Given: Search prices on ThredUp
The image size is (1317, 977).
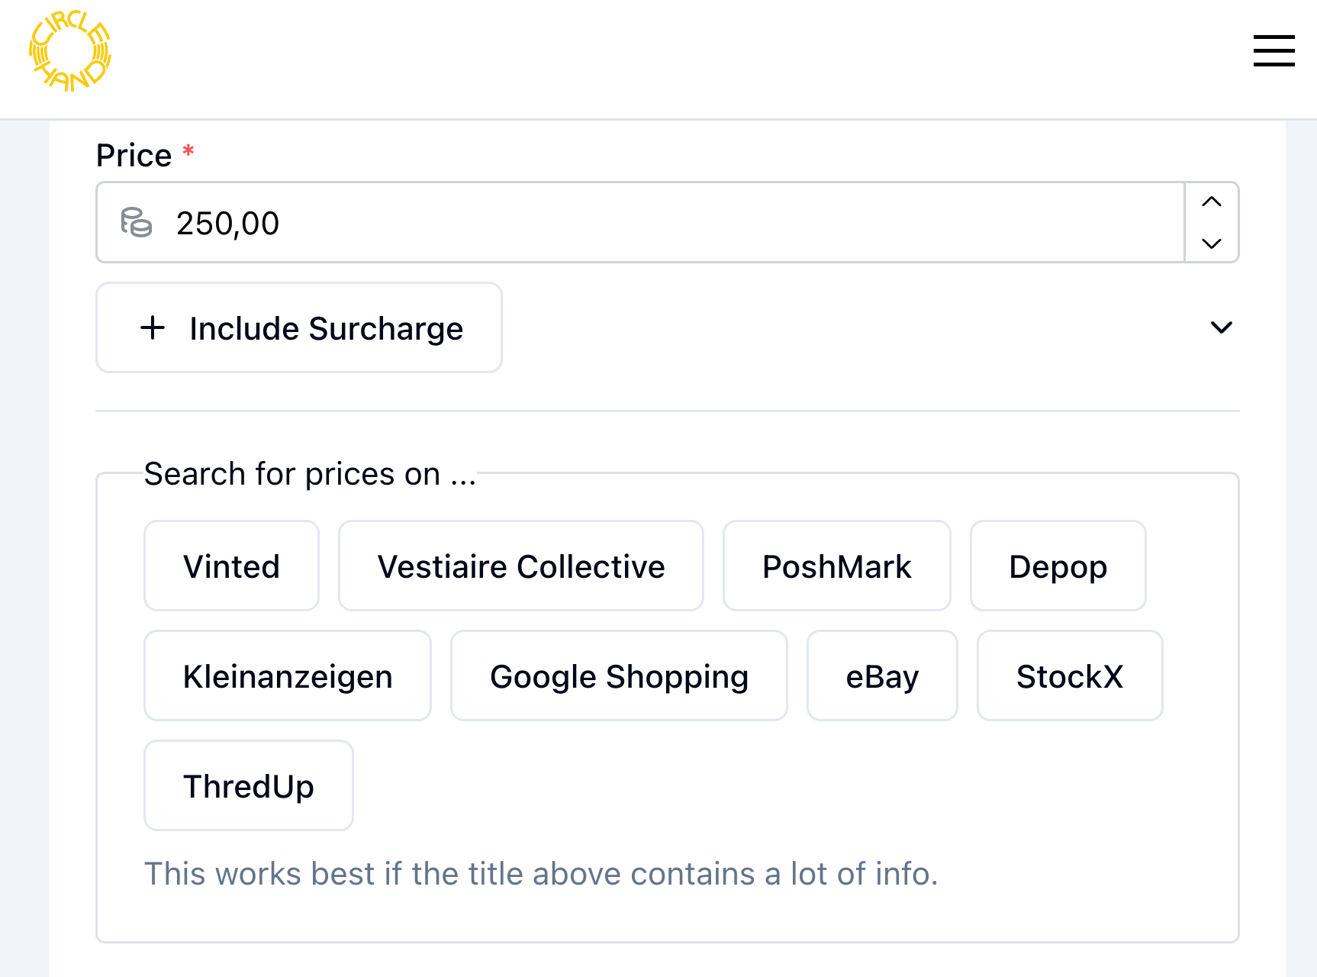Looking at the screenshot, I should (x=249, y=785).
